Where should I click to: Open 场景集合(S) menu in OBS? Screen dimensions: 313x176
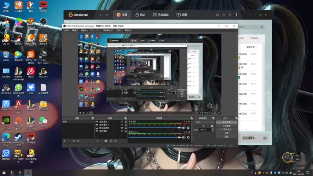click(x=108, y=31)
